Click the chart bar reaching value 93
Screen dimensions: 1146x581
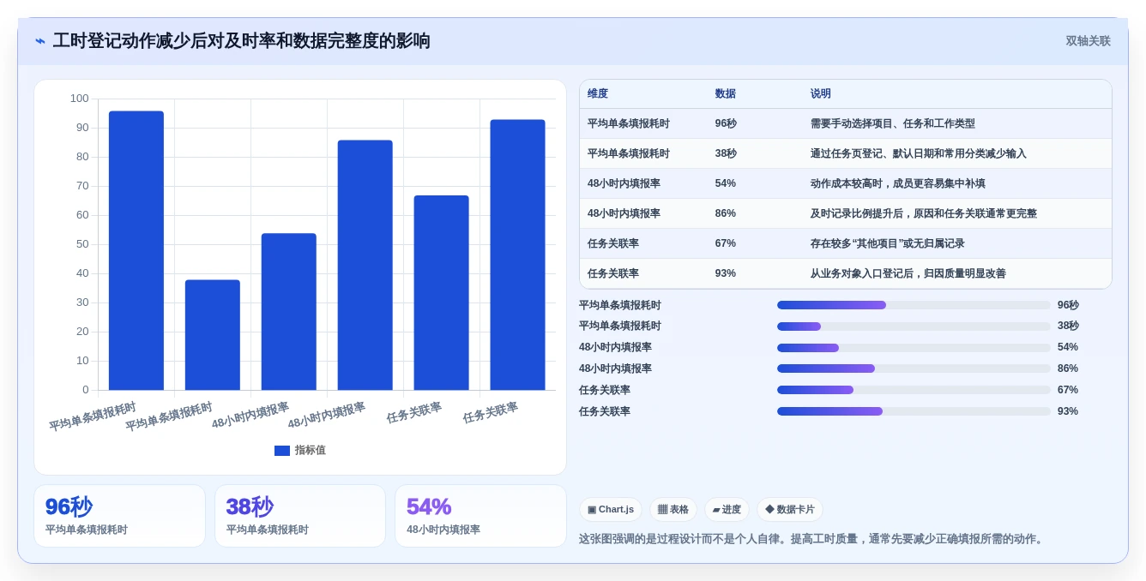(x=518, y=255)
